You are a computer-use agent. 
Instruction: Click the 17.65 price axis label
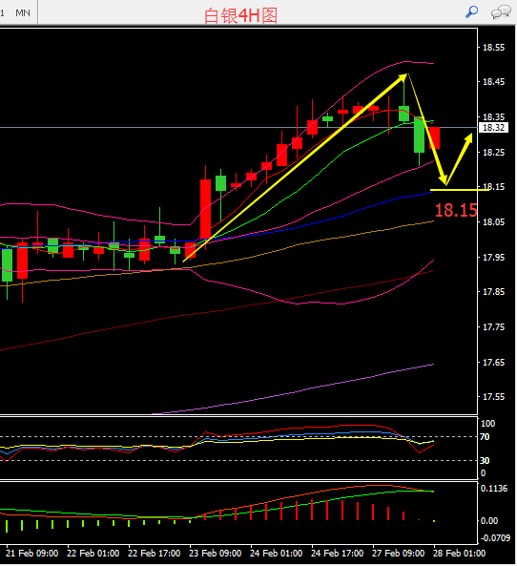[x=493, y=362]
